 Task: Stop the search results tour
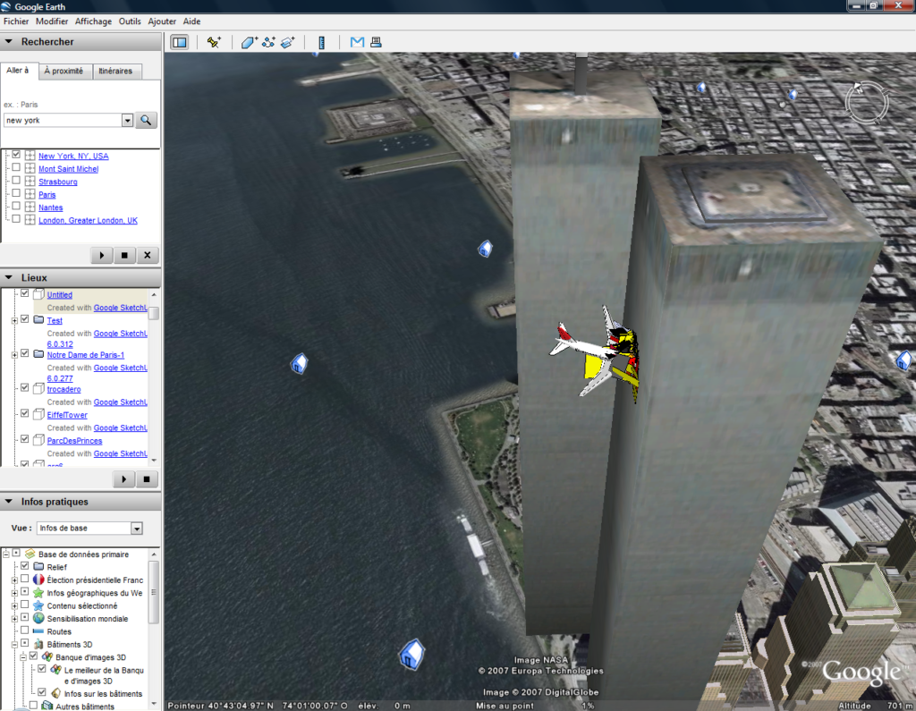point(124,255)
